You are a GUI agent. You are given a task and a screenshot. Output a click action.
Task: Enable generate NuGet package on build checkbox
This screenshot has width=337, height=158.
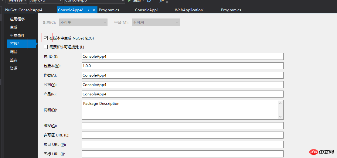[46, 38]
